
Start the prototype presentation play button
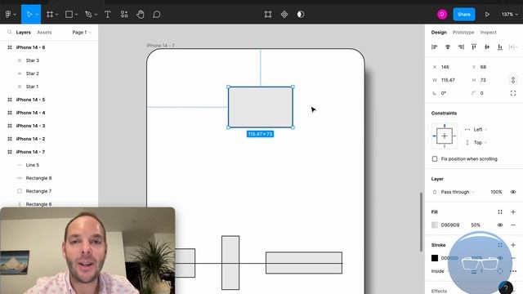487,15
